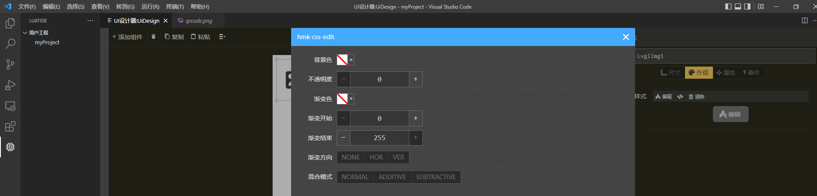Screen dimensions: 817x196
Task: Open the LuatIDE chip icon view
Action: [10, 147]
